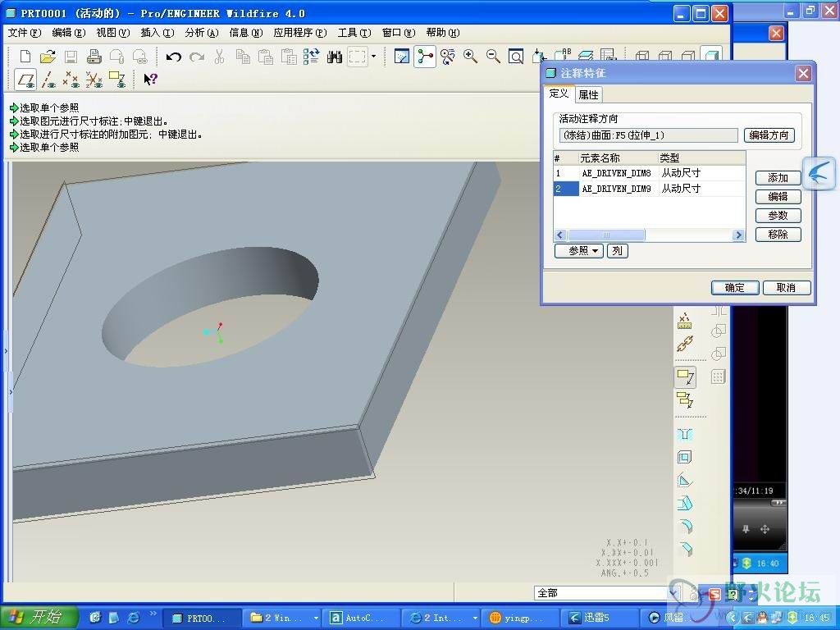Click the datum point offset icon
Screen dimensions: 840x630
(685, 321)
